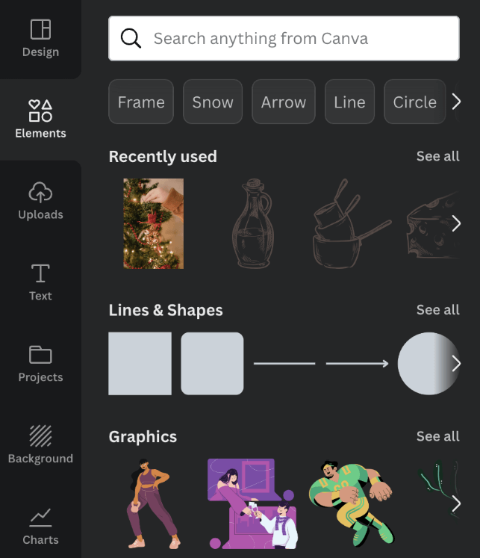This screenshot has height=558, width=480.
Task: Expand more suggested keyword chips arrow
Action: point(456,102)
